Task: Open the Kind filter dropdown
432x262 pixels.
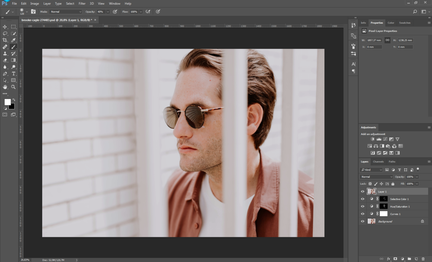Action: click(x=372, y=169)
